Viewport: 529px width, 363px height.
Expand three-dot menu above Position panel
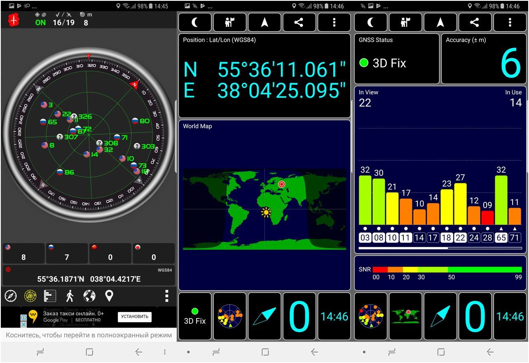[x=334, y=22]
